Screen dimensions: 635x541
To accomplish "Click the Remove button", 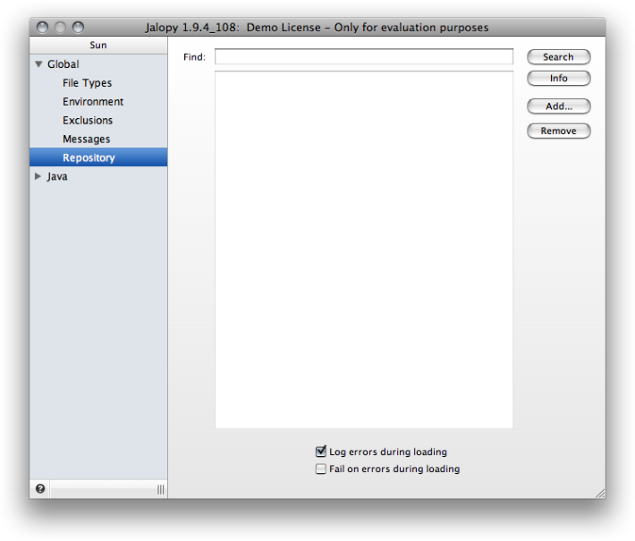I will [558, 131].
